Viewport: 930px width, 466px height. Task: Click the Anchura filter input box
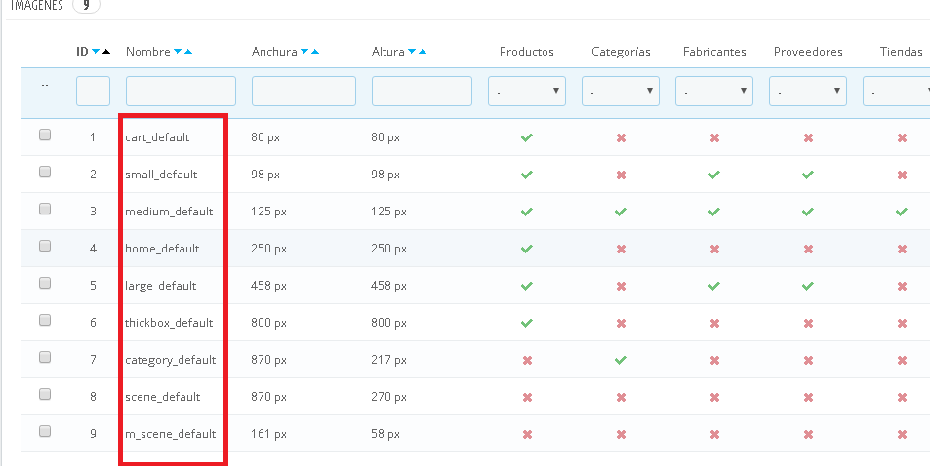tap(303, 92)
